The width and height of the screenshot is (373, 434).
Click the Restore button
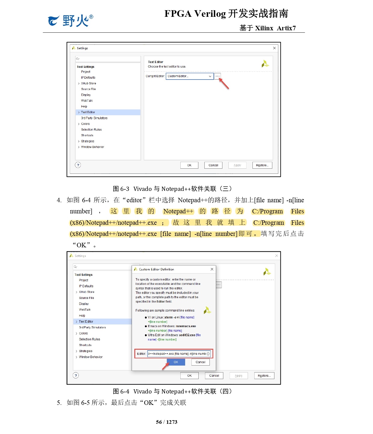point(262,165)
